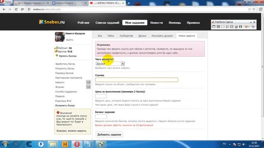Viewport: 264px width, 148px height.
Task: Open the orange H taskbar application
Action: pos(65,144)
